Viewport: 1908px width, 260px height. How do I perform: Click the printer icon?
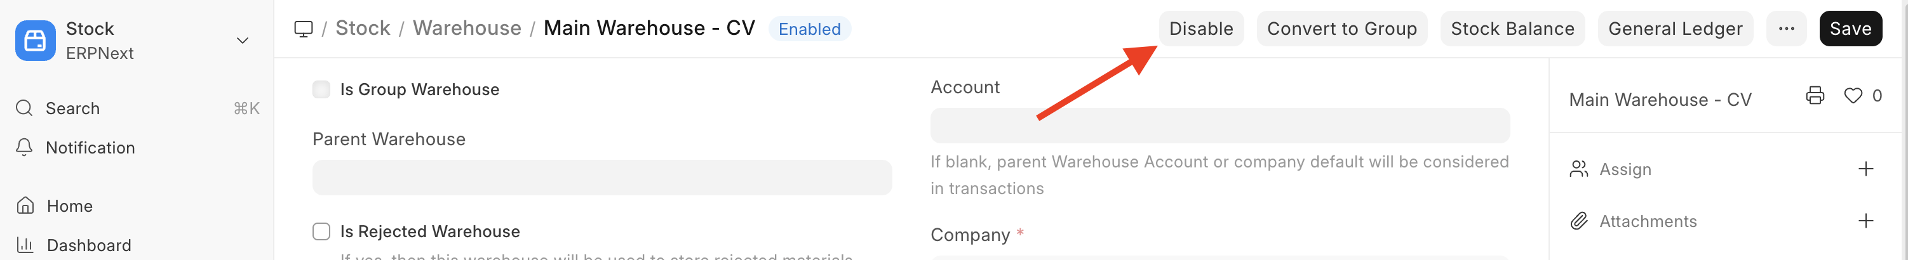[1815, 96]
